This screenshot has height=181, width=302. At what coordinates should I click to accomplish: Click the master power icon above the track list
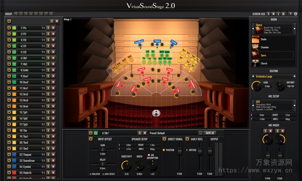tap(9, 21)
